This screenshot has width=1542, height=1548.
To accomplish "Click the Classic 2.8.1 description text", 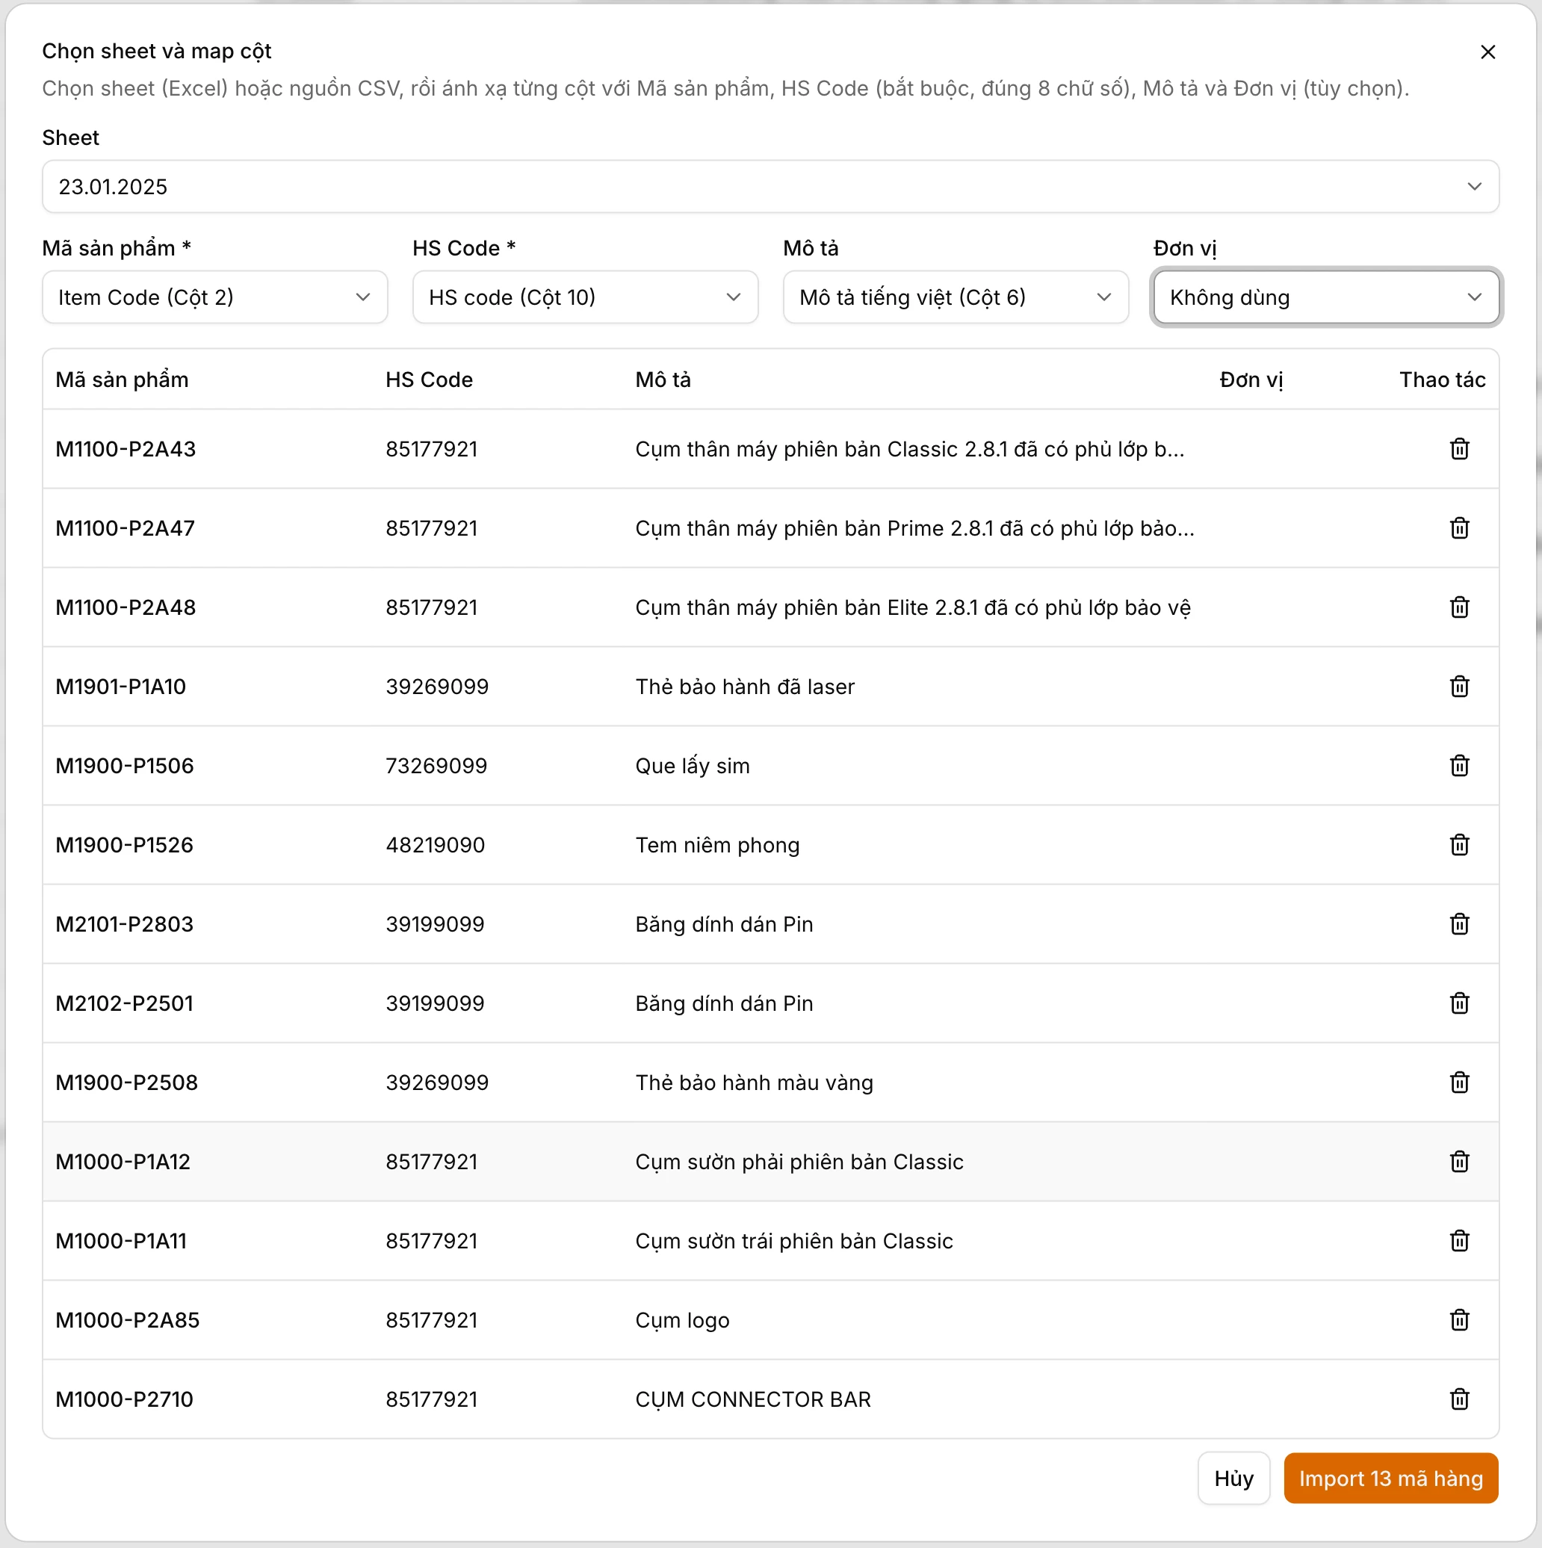I will (909, 450).
